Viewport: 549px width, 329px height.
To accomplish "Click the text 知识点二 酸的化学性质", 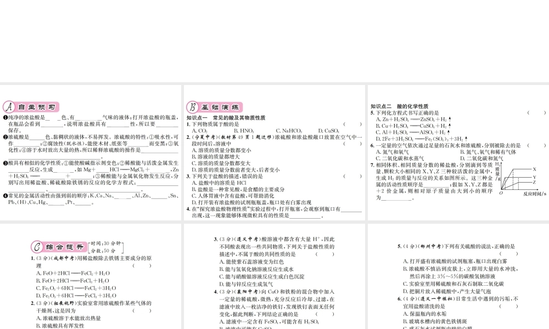I will point(400,106).
